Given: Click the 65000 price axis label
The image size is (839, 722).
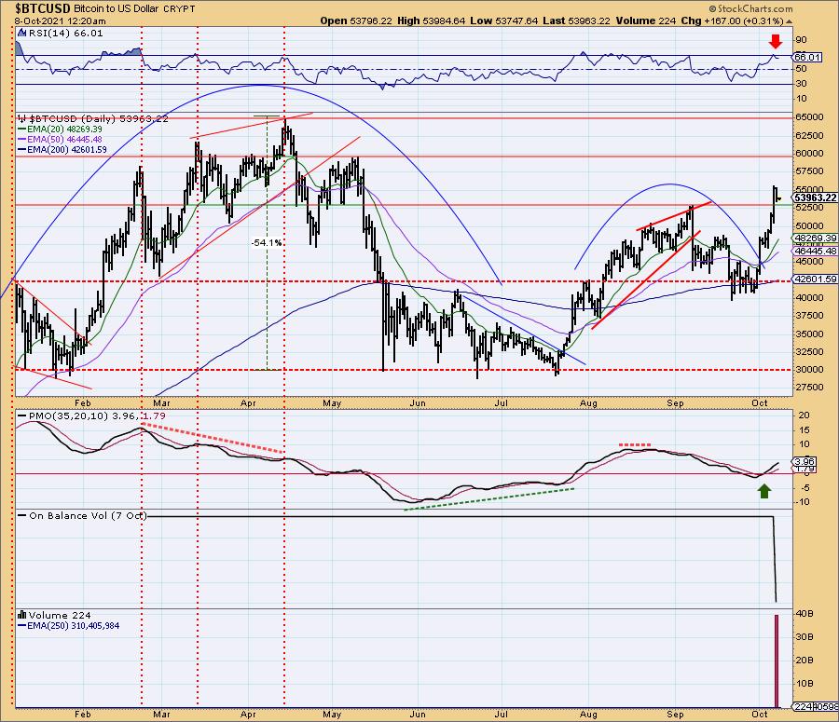Looking at the screenshot, I should coord(810,117).
